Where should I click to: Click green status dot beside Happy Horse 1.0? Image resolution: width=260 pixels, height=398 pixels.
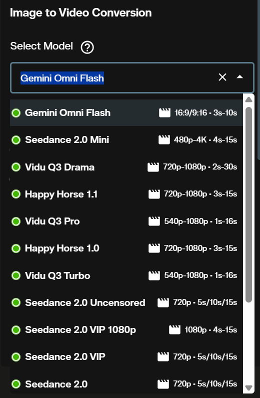[x=16, y=248]
